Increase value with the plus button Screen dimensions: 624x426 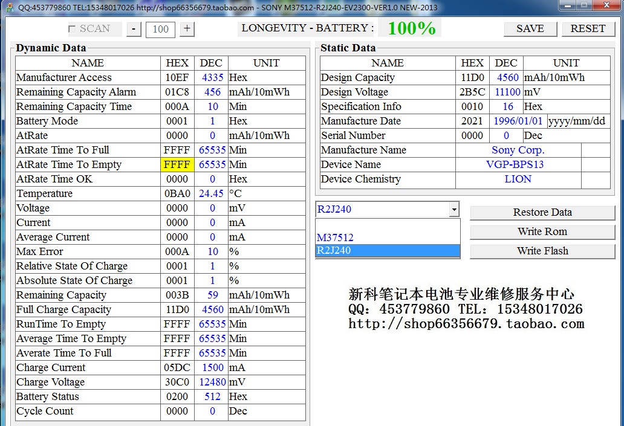click(187, 29)
